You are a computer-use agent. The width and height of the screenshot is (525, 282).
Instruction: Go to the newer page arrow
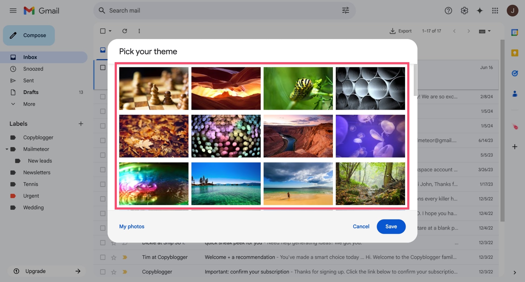point(454,31)
